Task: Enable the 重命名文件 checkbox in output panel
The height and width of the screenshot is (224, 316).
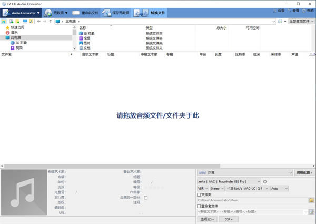Action: [199, 206]
